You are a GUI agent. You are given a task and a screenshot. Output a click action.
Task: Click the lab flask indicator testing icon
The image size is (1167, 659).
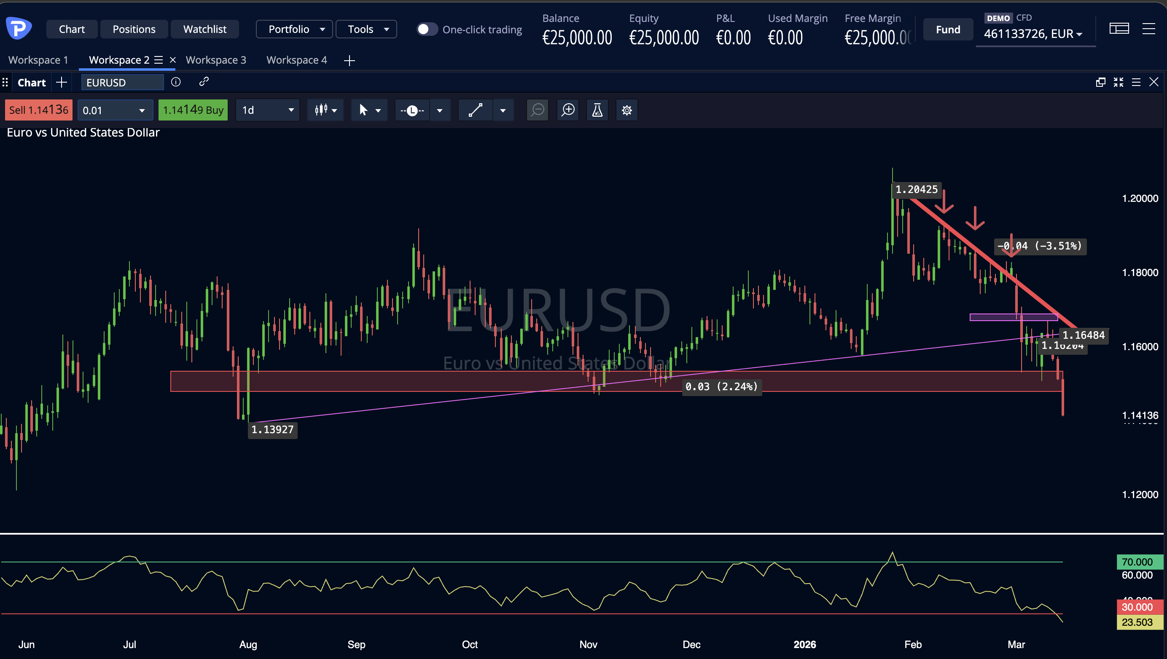point(597,110)
